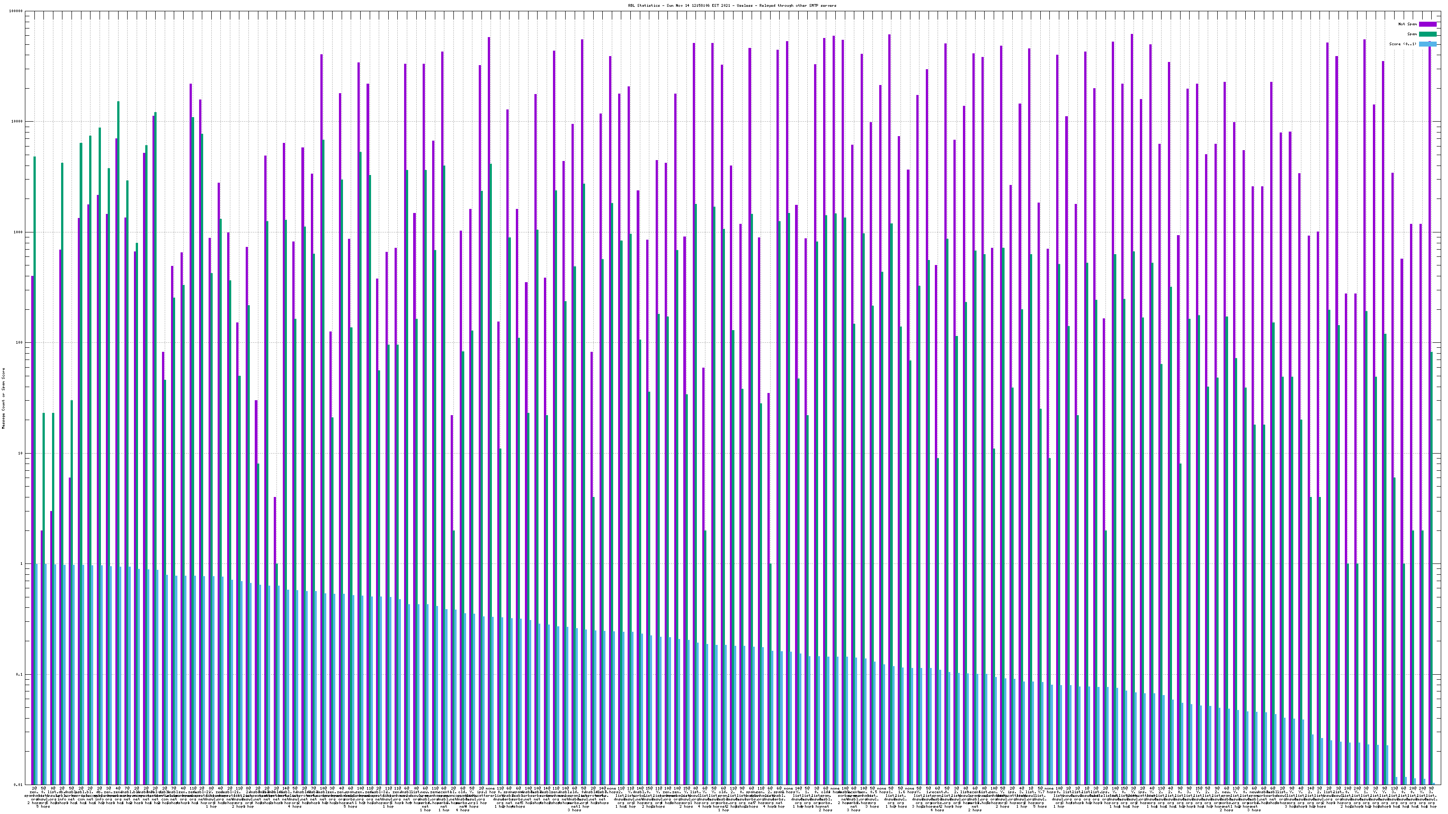Click the 10000 y-axis tick label
The image size is (1448, 814).
[18, 122]
